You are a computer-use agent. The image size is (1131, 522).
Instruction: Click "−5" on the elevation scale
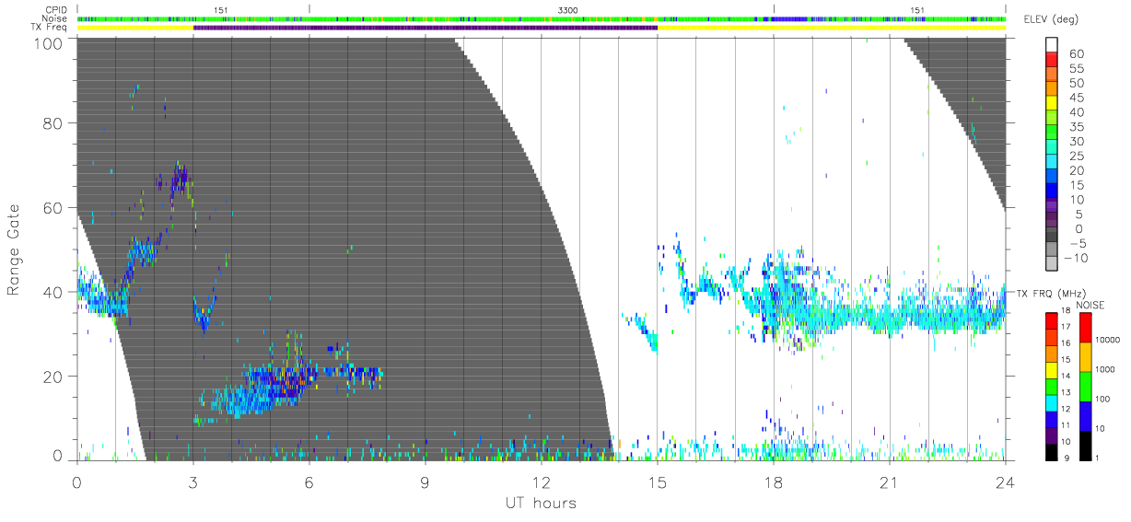click(1077, 243)
